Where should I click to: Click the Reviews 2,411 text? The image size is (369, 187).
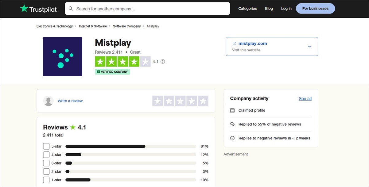109,52
